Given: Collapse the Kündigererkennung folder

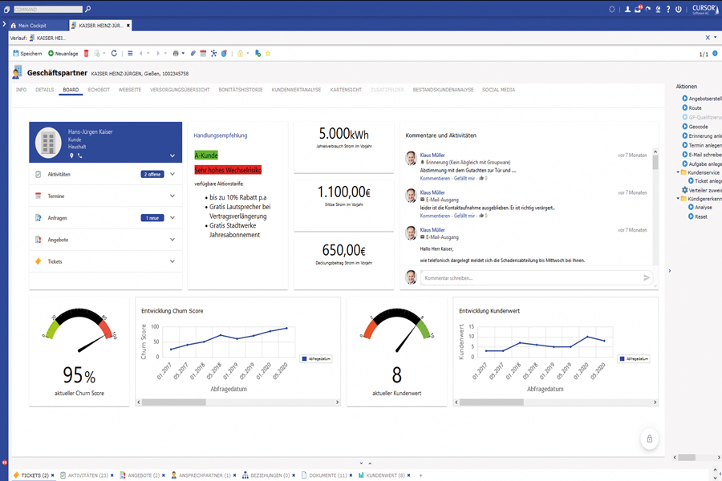Looking at the screenshot, I should click(x=676, y=199).
